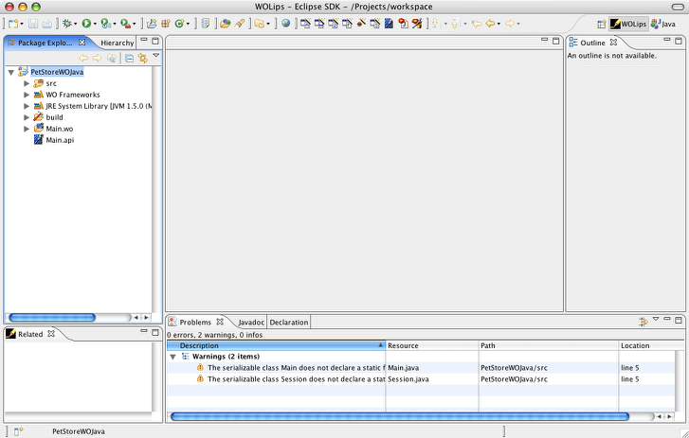This screenshot has height=438, width=689.
Task: Sort by the Resource column header
Action: tap(432, 345)
